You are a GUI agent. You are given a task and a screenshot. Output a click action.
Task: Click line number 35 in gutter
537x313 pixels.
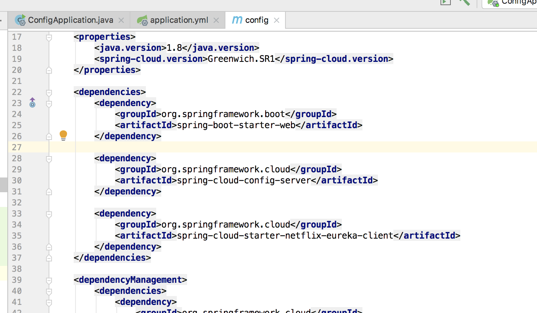[x=17, y=236]
